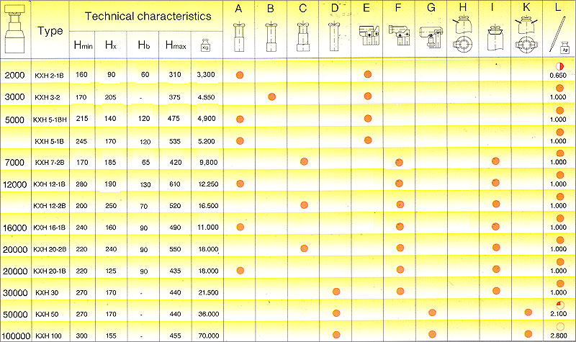Click the weight value "70.000"
This screenshot has width=576, height=342.
(x=209, y=336)
